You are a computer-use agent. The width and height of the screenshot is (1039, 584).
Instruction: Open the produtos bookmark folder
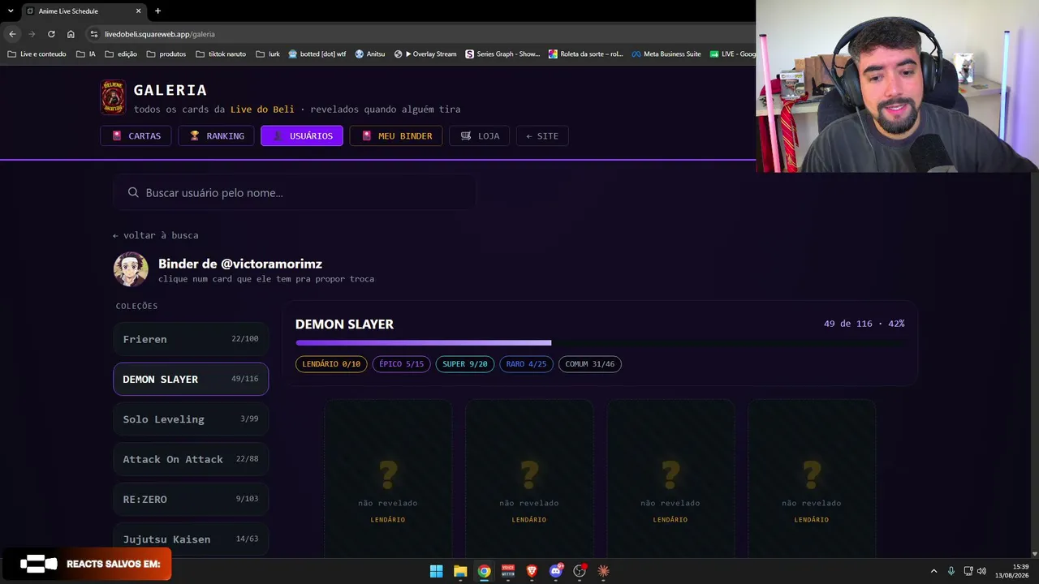point(166,54)
